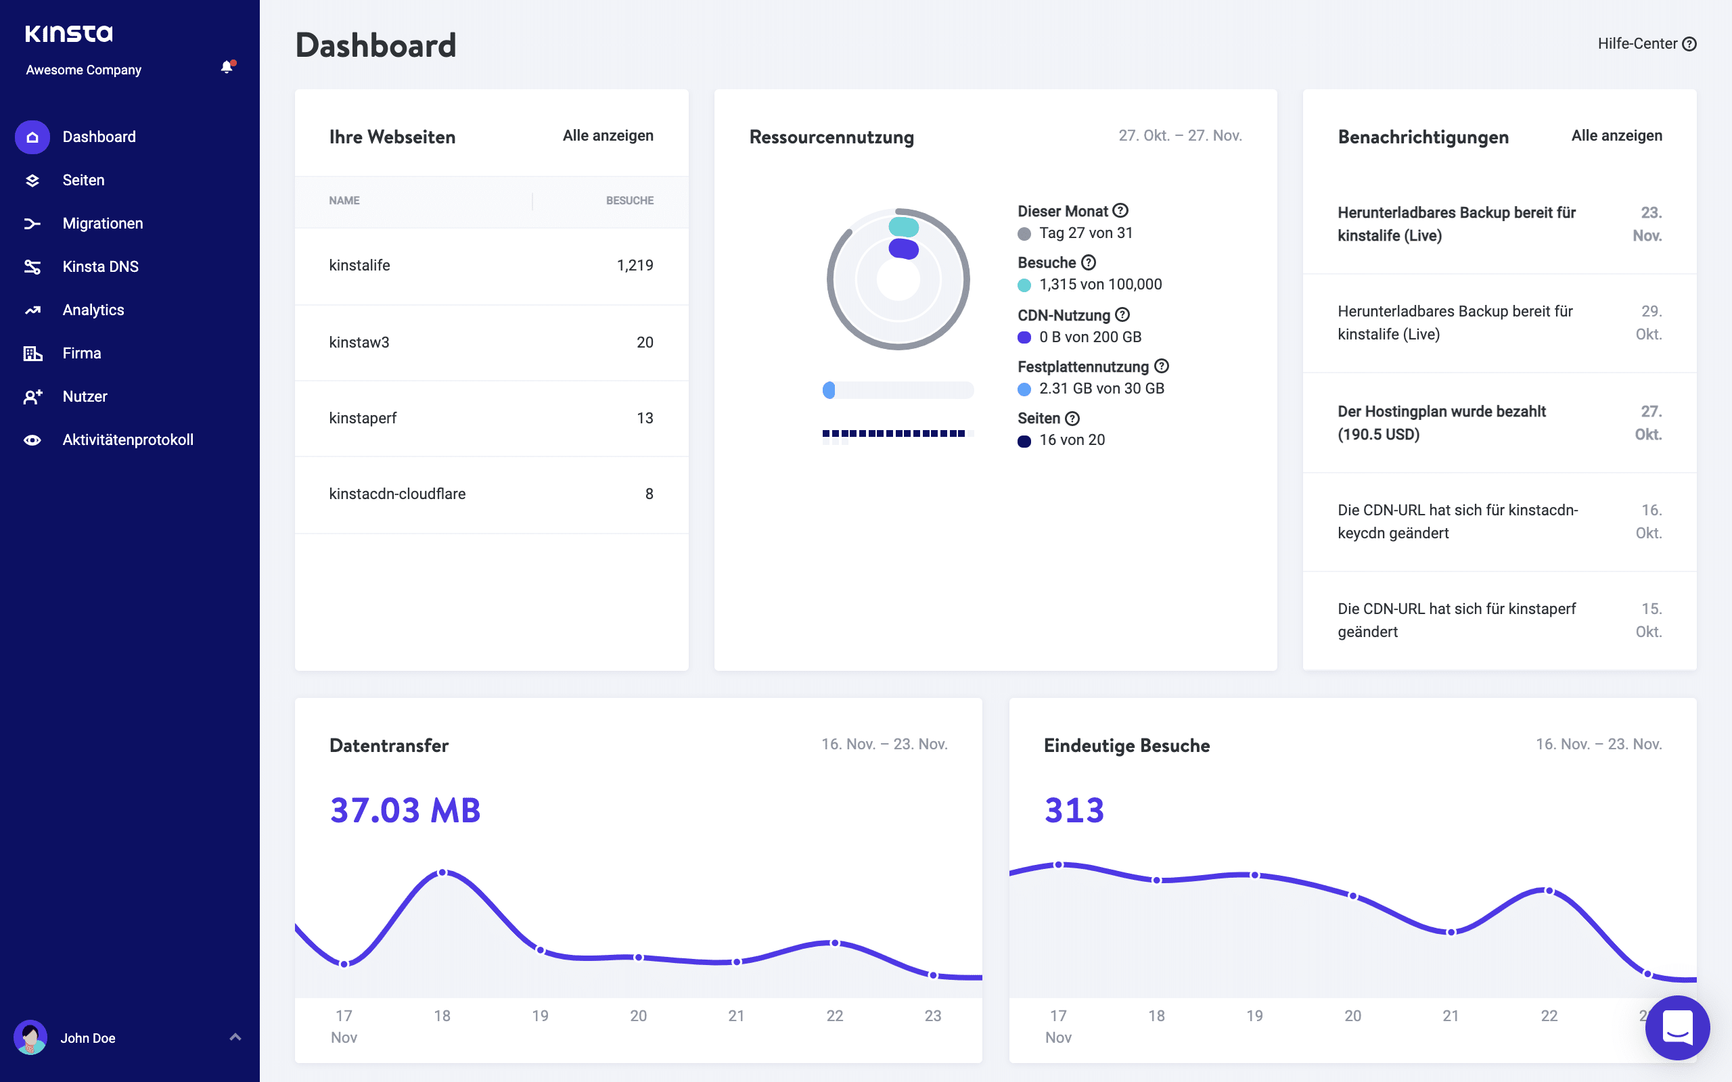Click the notification bell icon

click(x=227, y=68)
